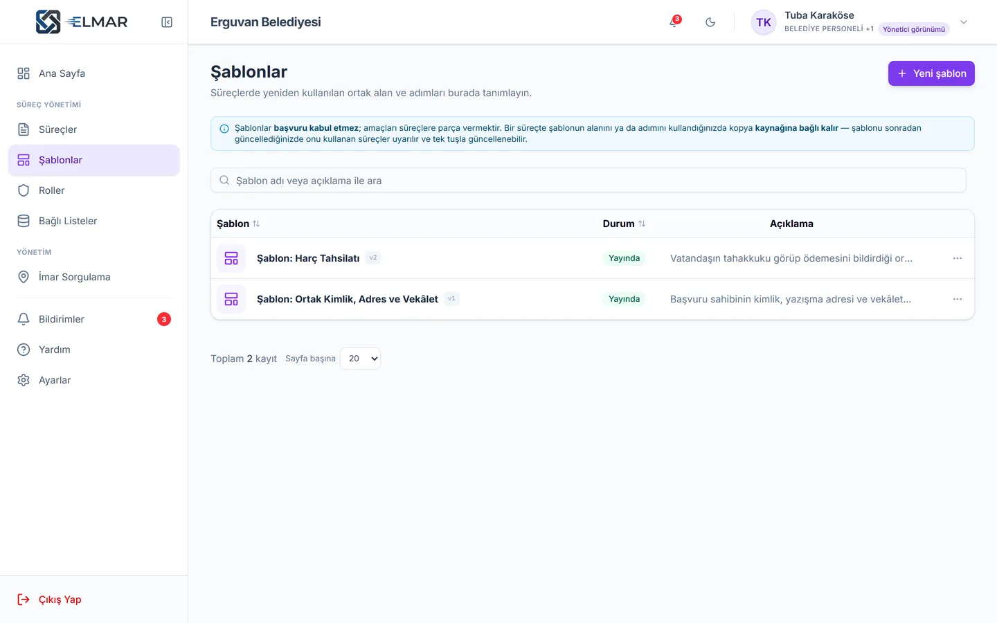This screenshot has width=997, height=623.
Task: Open the Roller page
Action: 93,190
